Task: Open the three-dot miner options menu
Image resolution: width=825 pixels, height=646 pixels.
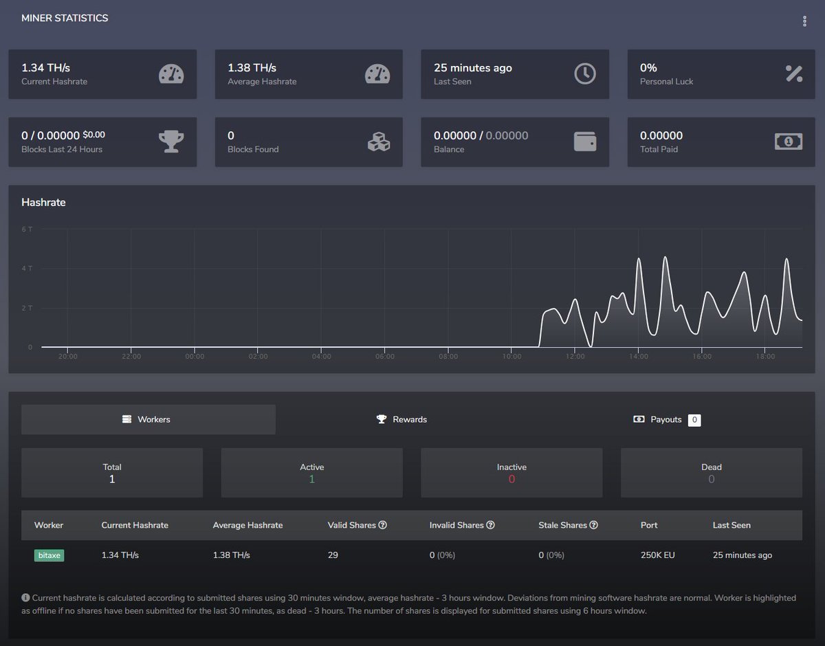Action: click(x=804, y=21)
